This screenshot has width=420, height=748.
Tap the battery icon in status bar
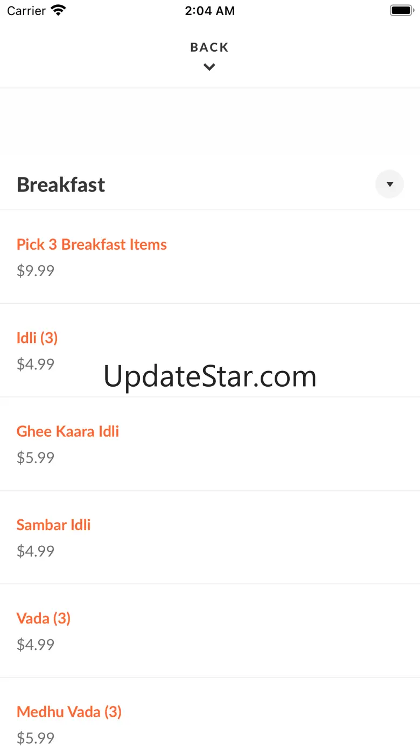coord(401,10)
